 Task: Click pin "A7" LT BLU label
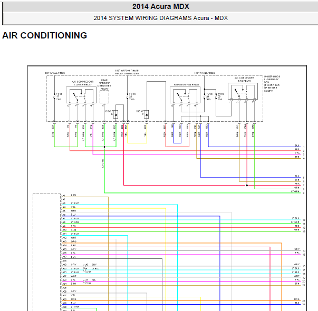coord(70,219)
